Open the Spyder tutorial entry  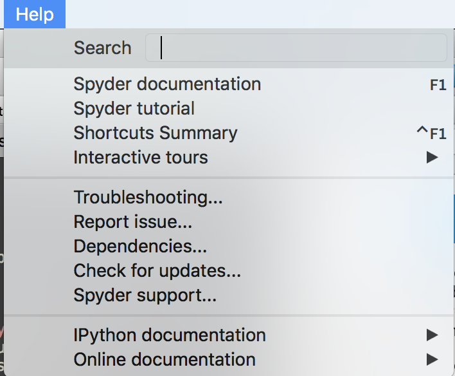point(229,109)
